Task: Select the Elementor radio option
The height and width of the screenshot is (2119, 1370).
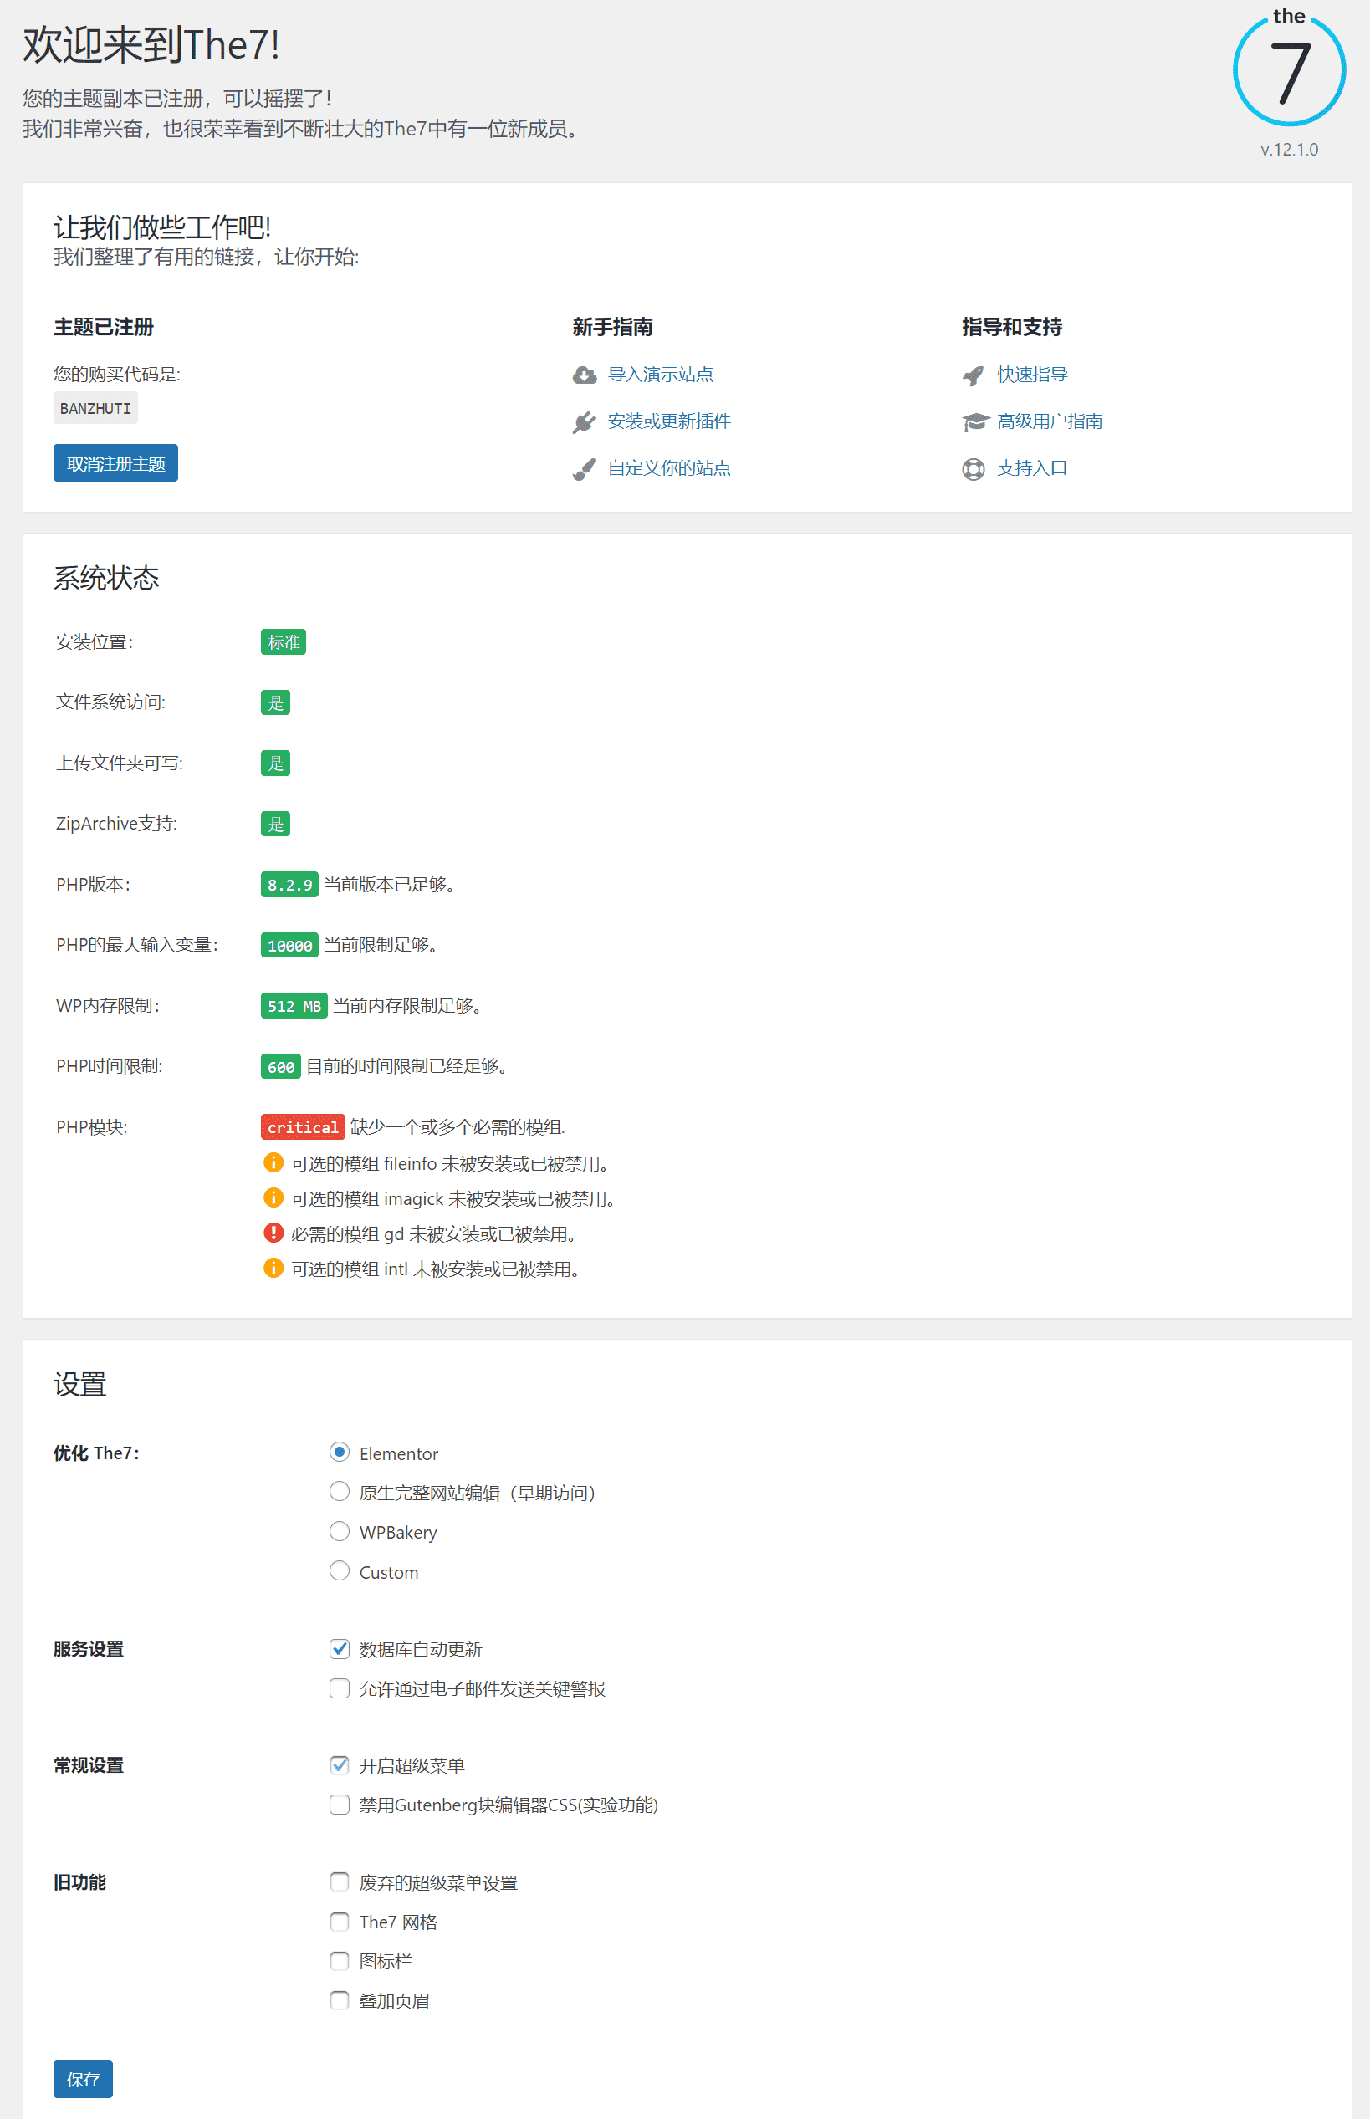Action: [x=339, y=1452]
